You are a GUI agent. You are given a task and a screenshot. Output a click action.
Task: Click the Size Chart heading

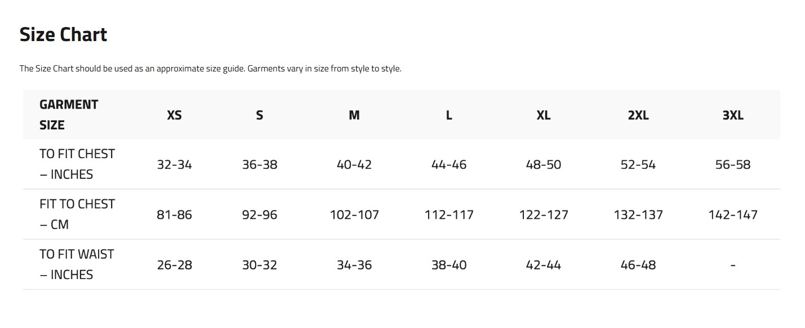[63, 35]
